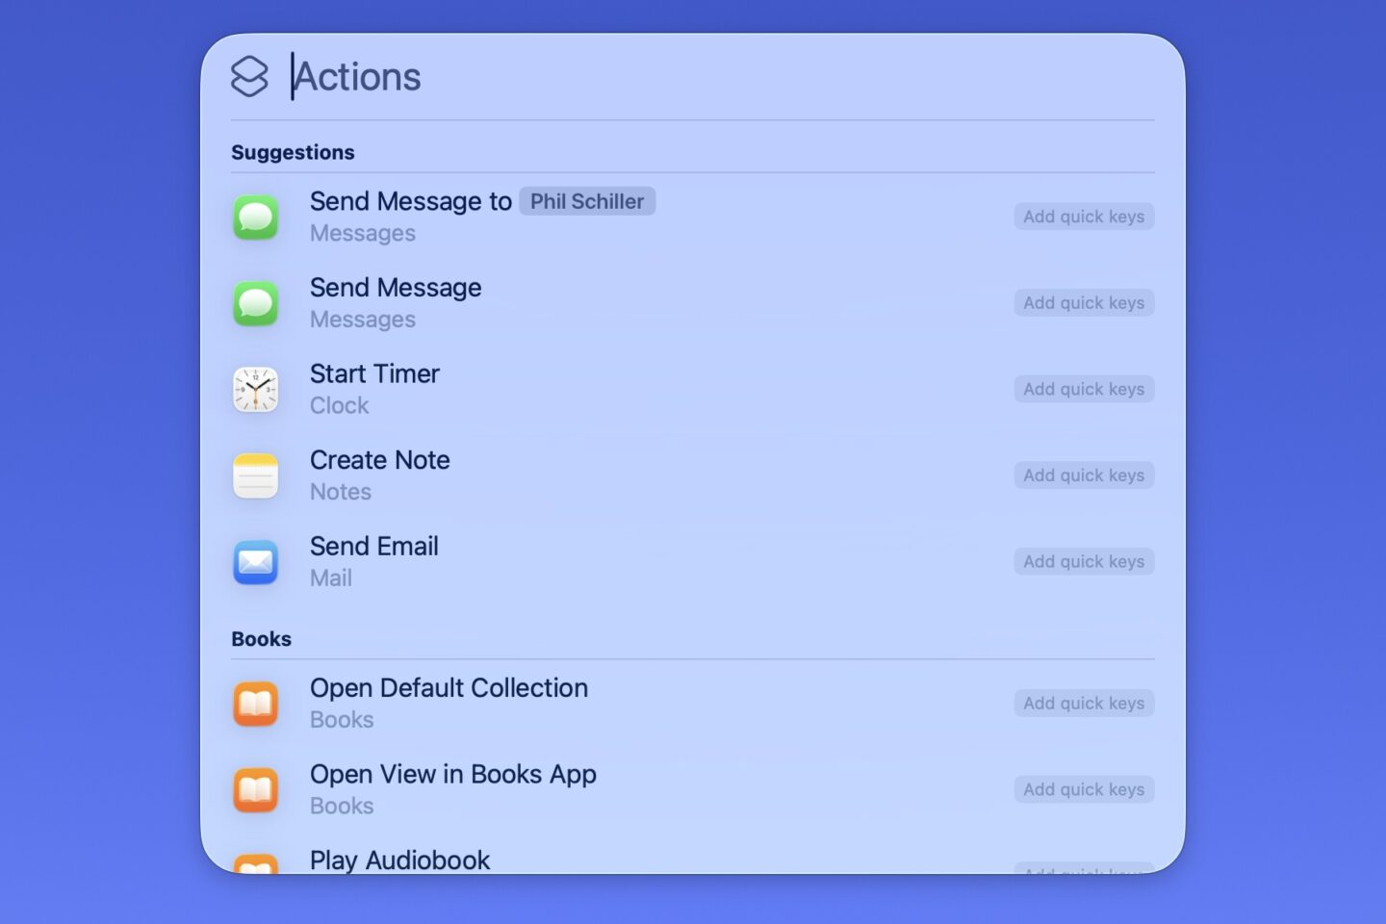Click the Clock icon for Start Timer
1386x924 pixels.
[256, 389]
